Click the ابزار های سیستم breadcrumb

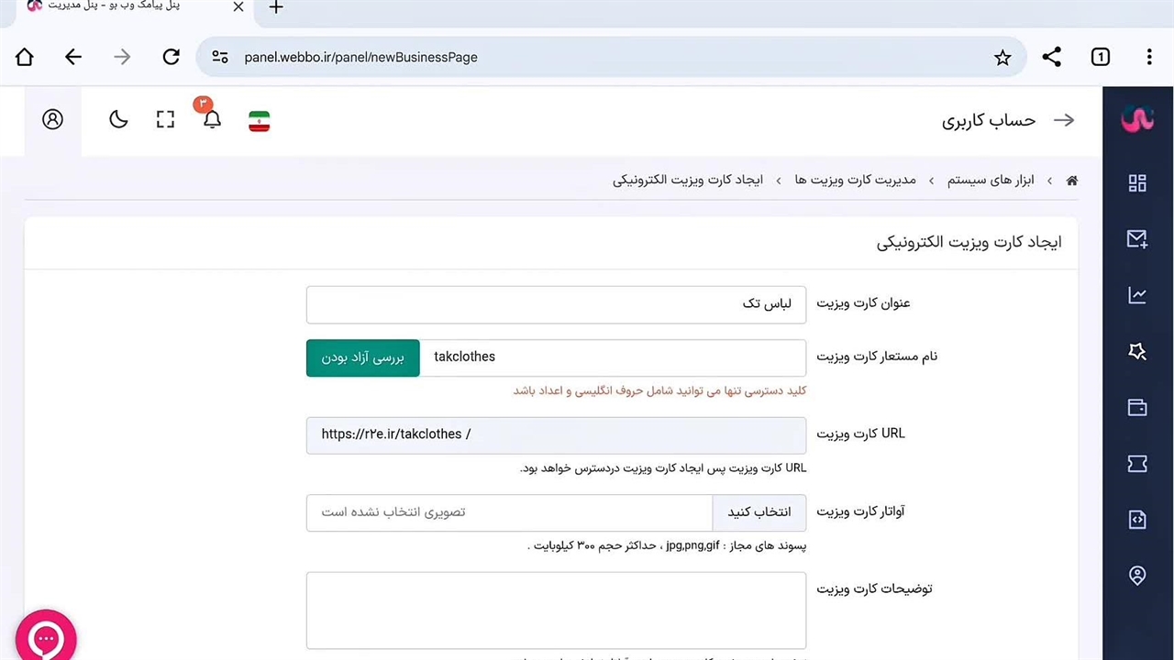point(991,180)
